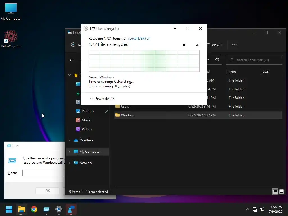The image size is (288, 216).
Task: Open Settings gear on the taskbar
Action: click(x=59, y=209)
